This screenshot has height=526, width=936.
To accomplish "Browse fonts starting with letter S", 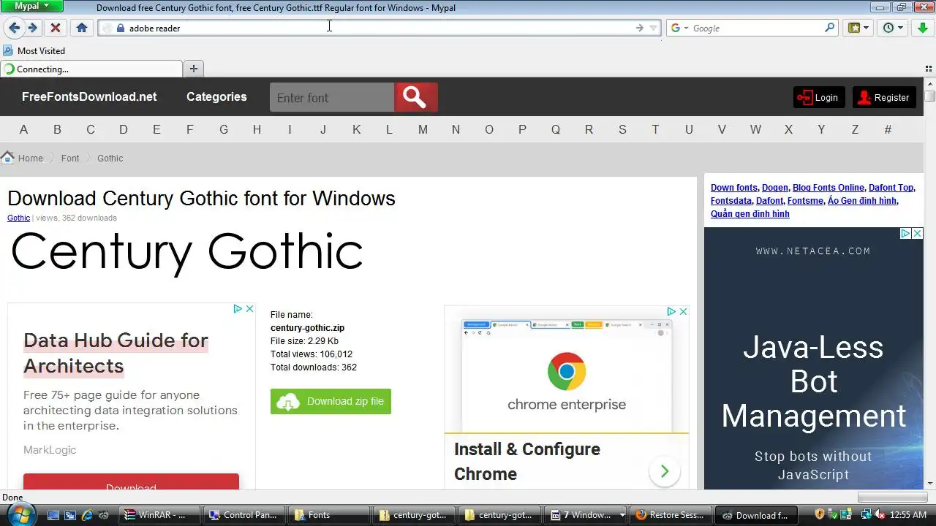I will click(622, 129).
